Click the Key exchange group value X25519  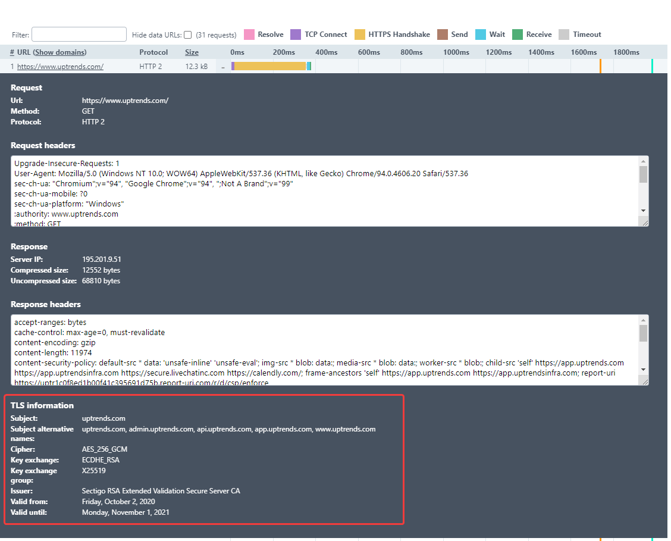coord(94,471)
